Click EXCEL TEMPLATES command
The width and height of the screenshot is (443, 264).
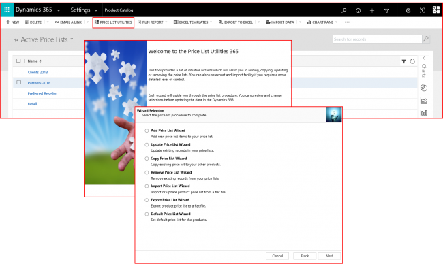[x=191, y=22]
